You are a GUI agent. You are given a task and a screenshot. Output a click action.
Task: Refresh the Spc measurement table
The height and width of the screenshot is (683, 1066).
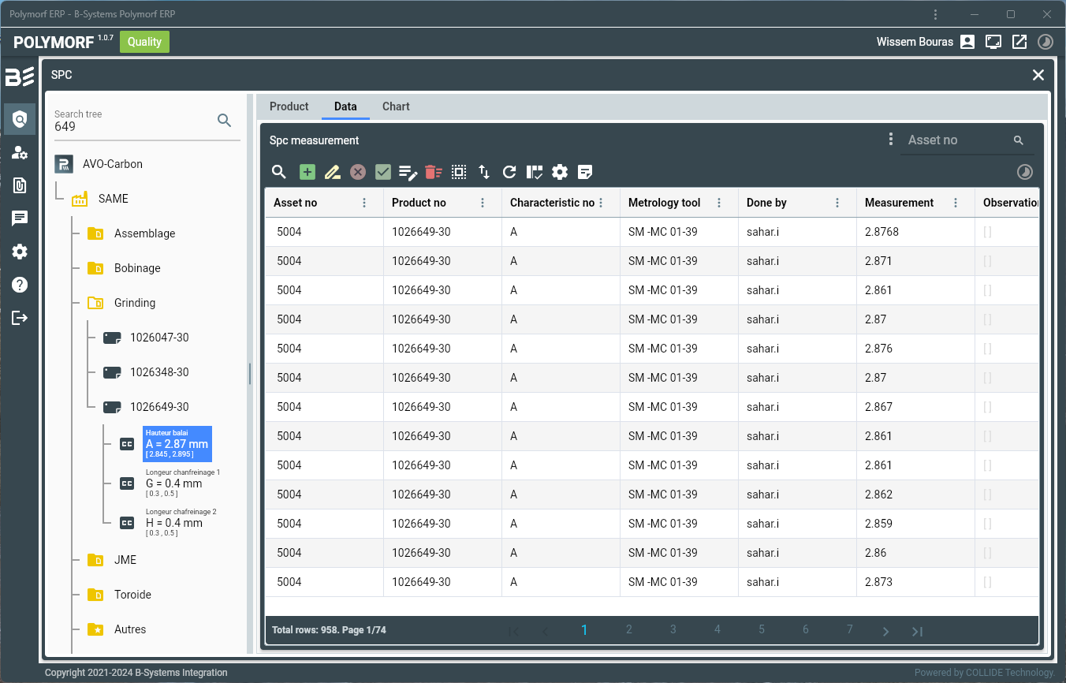click(509, 172)
